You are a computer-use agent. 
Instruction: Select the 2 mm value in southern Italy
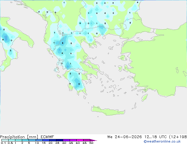(11, 50)
